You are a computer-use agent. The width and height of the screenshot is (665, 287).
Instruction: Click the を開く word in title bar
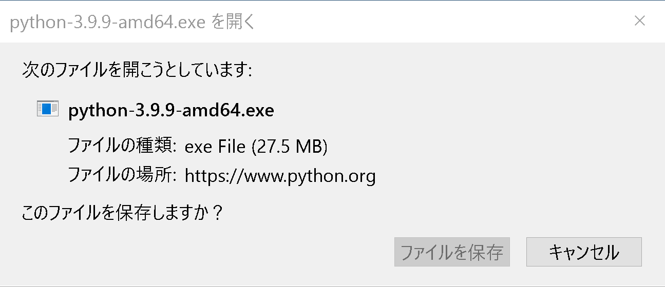point(233,23)
